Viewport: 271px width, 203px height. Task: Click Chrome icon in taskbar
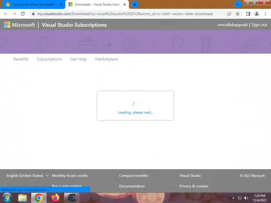pos(39,198)
